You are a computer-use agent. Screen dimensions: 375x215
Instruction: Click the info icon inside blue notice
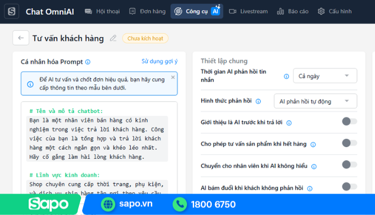click(30, 84)
